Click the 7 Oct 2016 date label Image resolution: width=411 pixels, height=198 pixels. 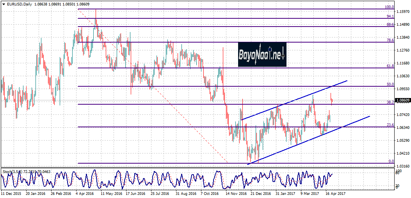click(209, 193)
